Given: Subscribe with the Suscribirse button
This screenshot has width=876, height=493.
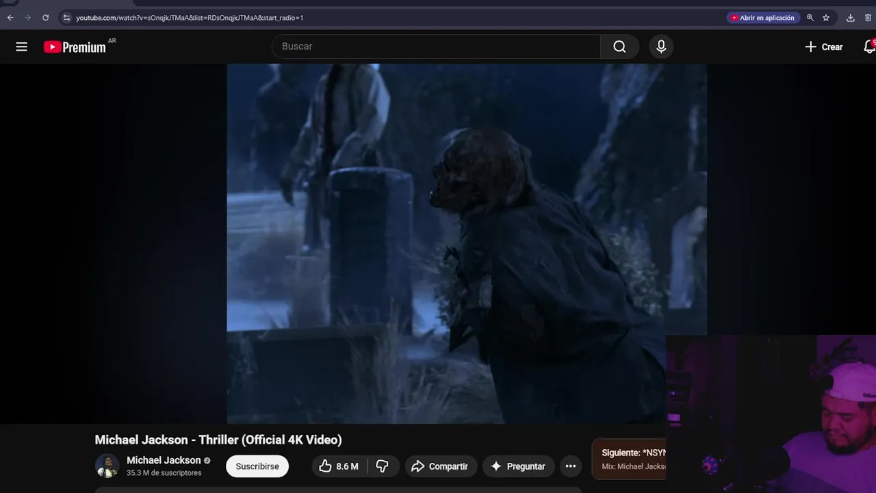Looking at the screenshot, I should [x=257, y=466].
